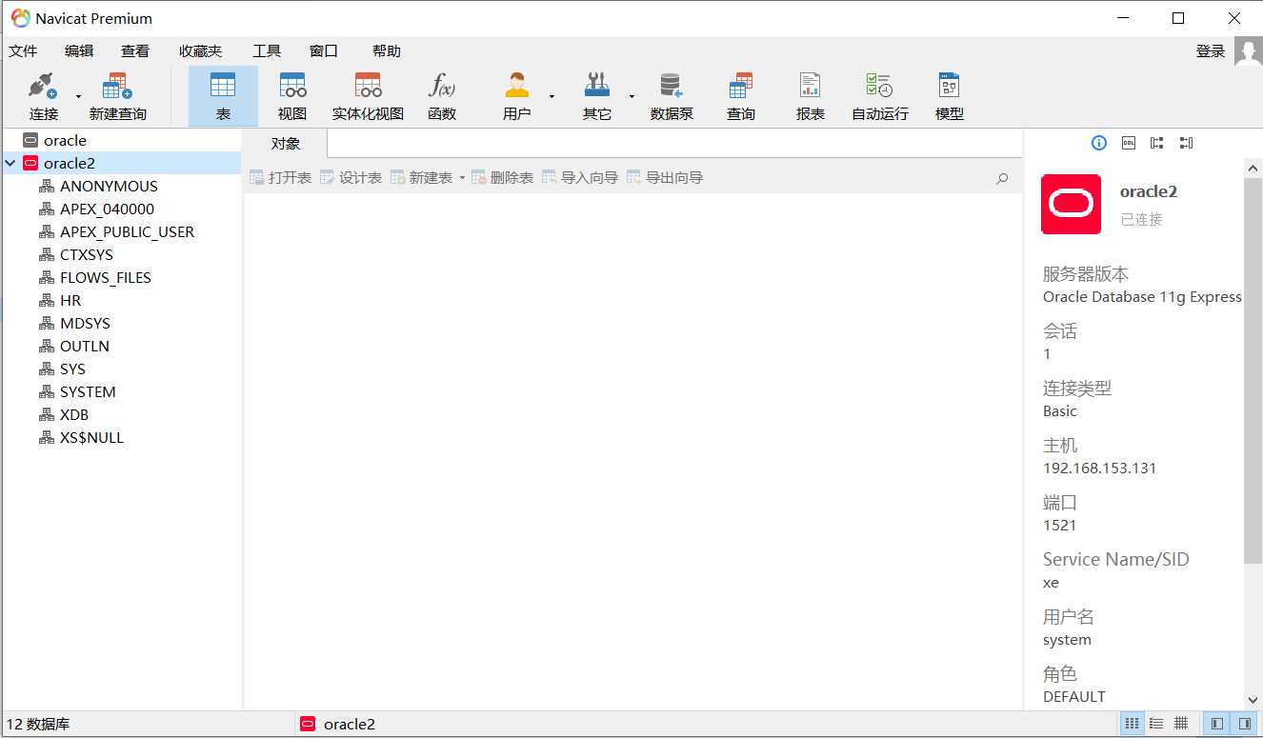Open the Help (帮助) menu
Screen dimensions: 1263x738
pos(387,51)
